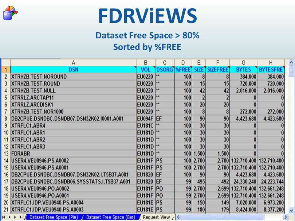Image resolution: width=295 pixels, height=221 pixels.
Task: Select column A header
Action: [x=73, y=63]
